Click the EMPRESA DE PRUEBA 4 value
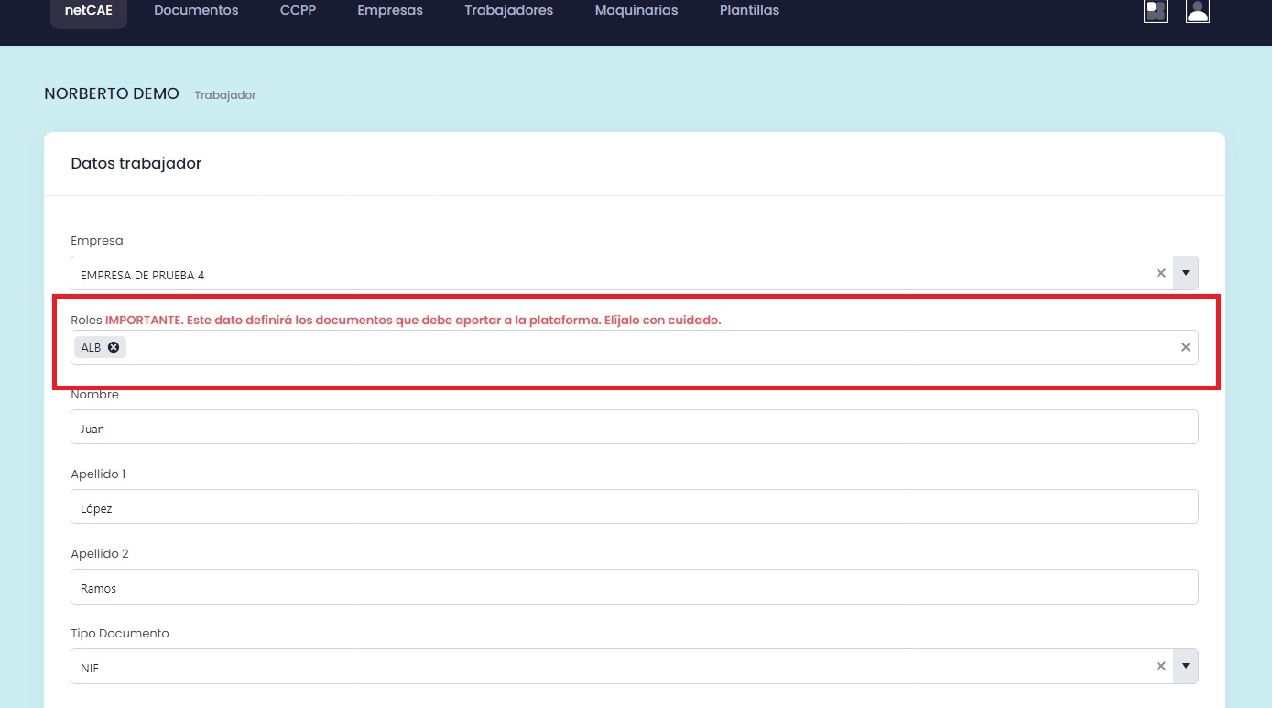1272x708 pixels. pos(143,275)
